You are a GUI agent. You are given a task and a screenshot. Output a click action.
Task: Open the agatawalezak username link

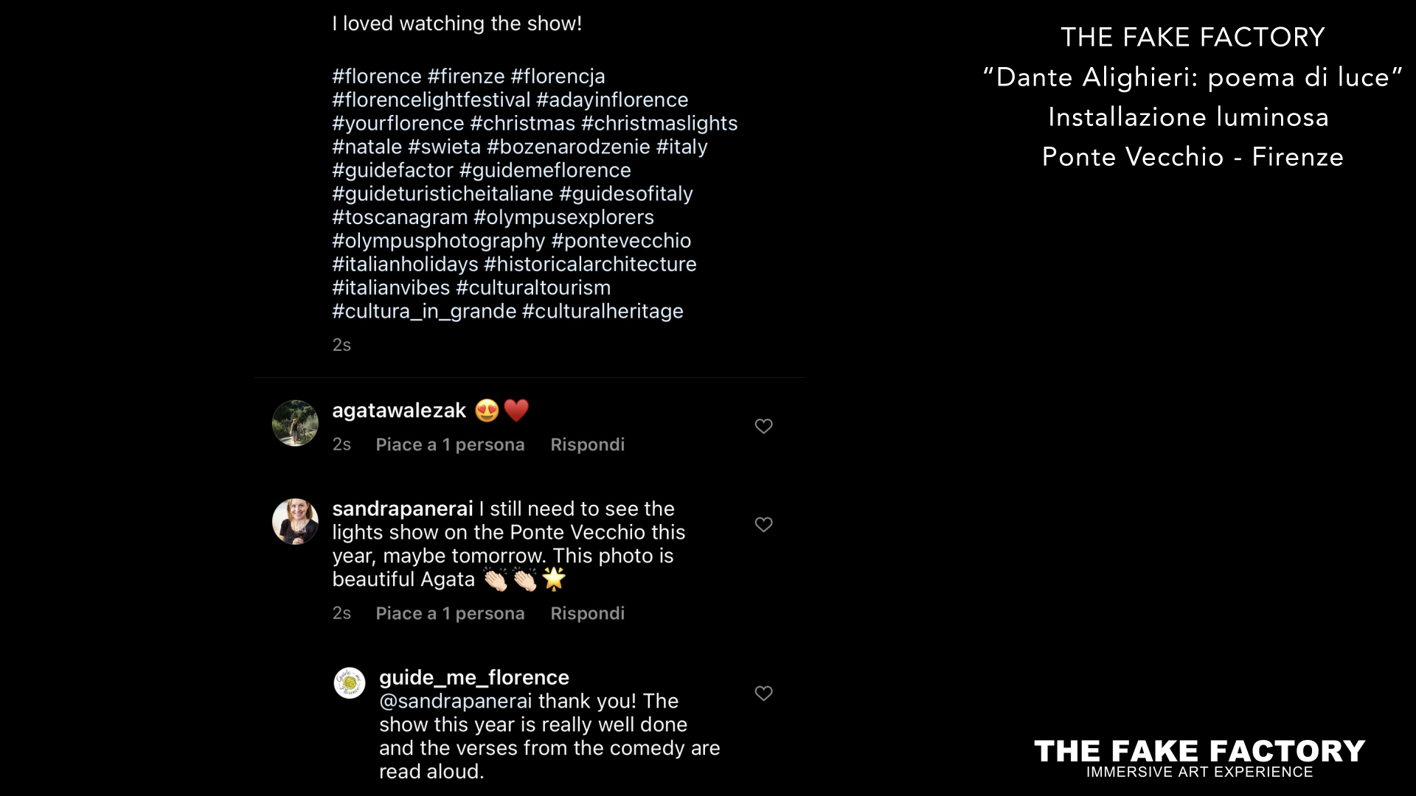pos(399,411)
